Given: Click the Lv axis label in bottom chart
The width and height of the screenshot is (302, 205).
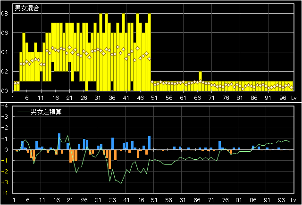Looking at the screenshot, I should 293,200.
